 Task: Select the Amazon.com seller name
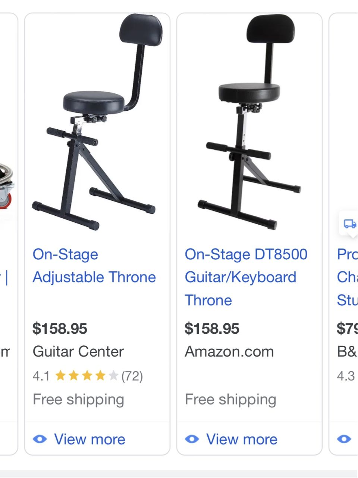229,352
